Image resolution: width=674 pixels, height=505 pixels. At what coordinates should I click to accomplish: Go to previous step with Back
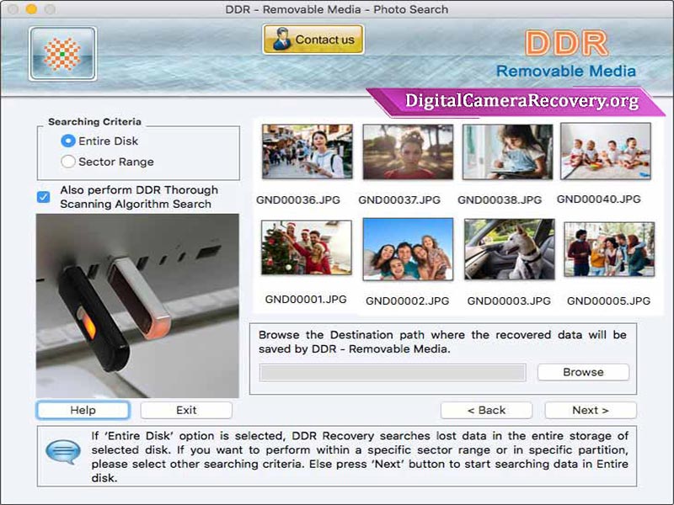click(x=487, y=410)
